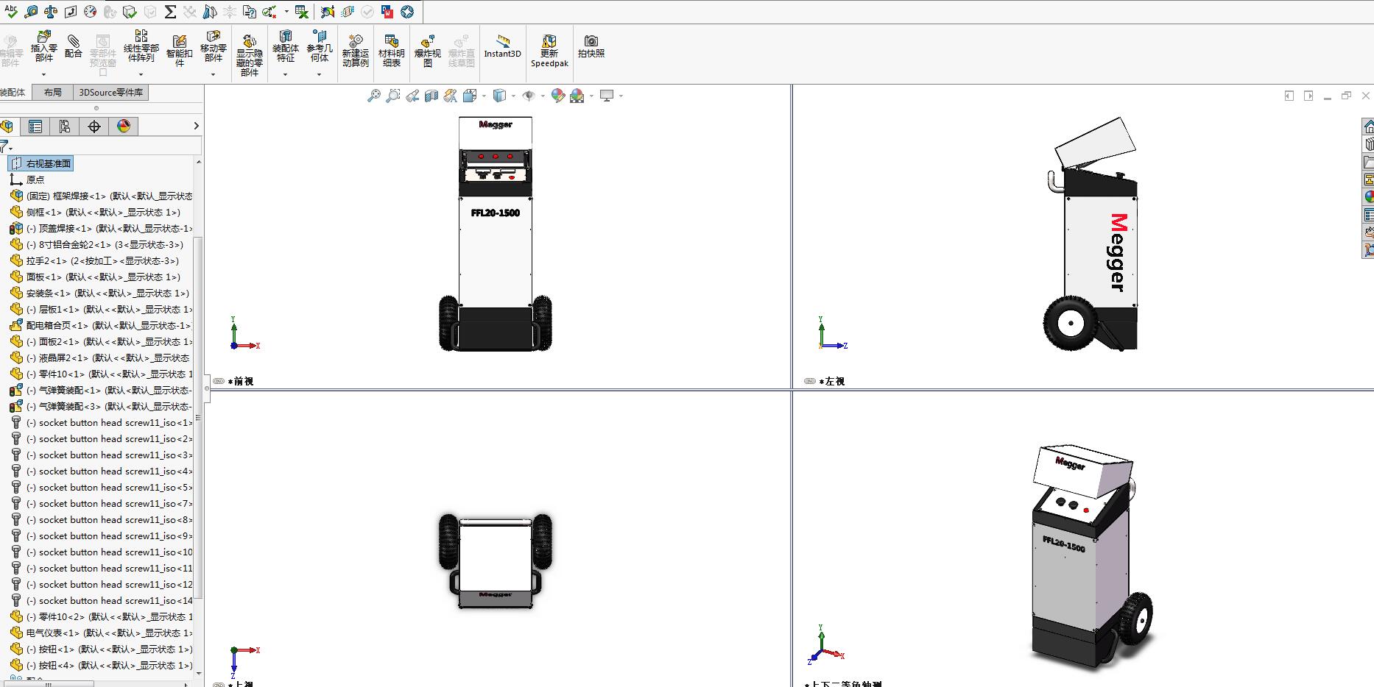Viewport: 1374px width, 687px height.
Task: Click the tree filter funnel icon
Action: [x=4, y=146]
